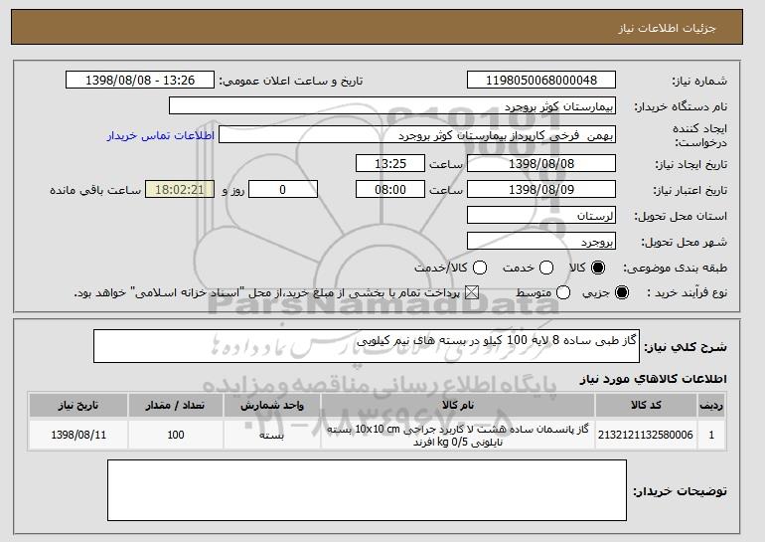Click the تاریخ نیاز column header
The height and width of the screenshot is (542, 765).
tap(78, 406)
